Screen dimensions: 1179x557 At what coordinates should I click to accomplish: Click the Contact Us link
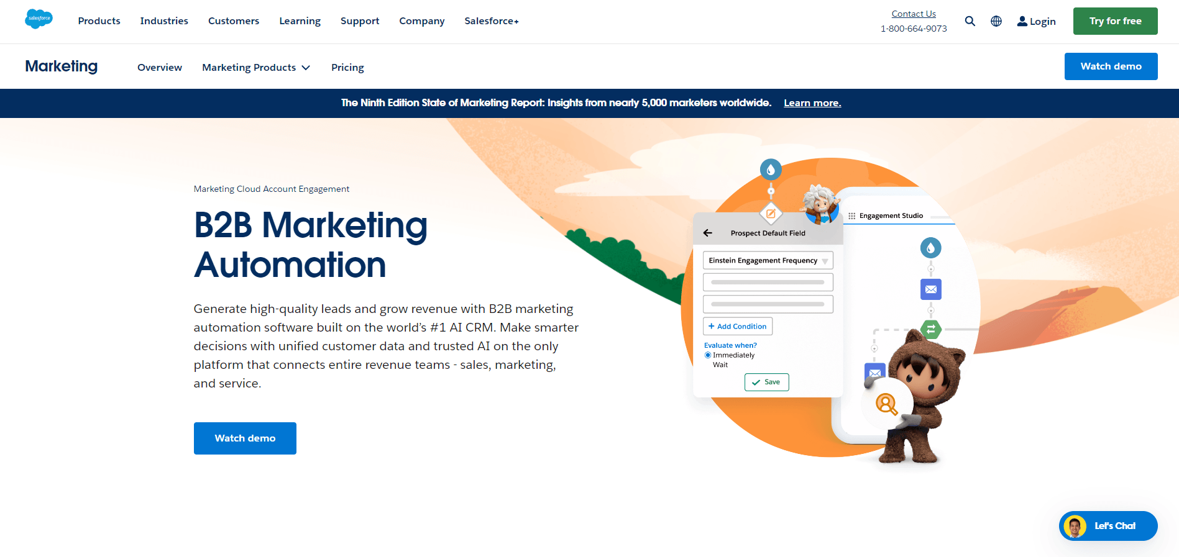[x=914, y=14]
